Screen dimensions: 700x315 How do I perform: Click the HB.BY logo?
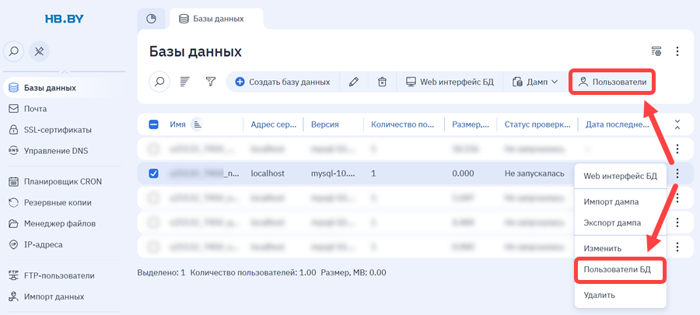[x=65, y=19]
